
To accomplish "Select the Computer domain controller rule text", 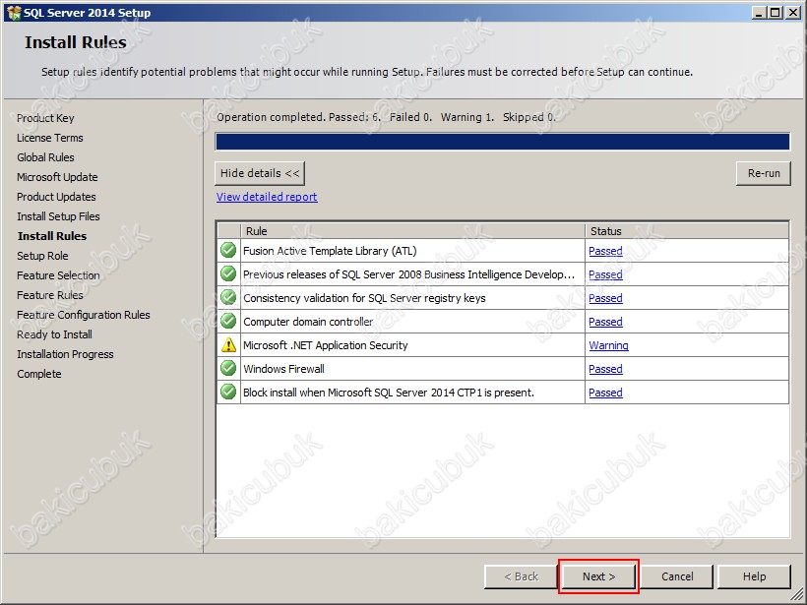I will pos(308,322).
